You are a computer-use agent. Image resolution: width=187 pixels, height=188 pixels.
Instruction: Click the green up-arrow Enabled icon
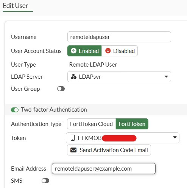tap(73, 51)
